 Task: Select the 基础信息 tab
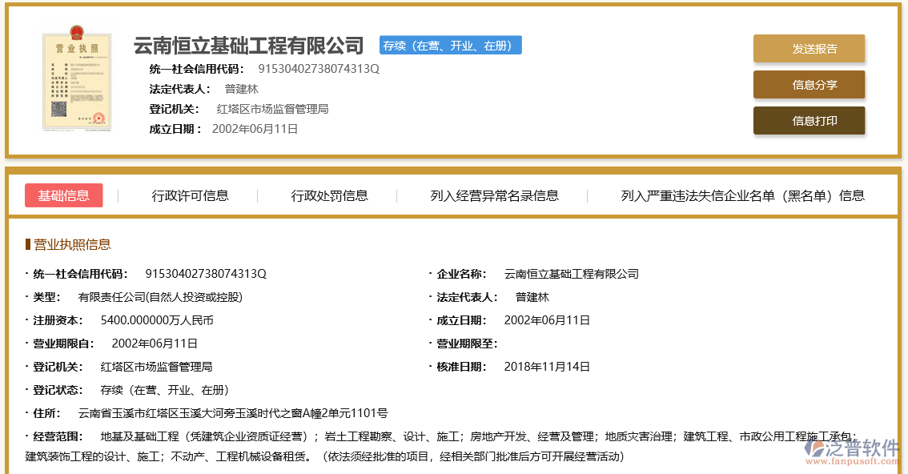[64, 195]
